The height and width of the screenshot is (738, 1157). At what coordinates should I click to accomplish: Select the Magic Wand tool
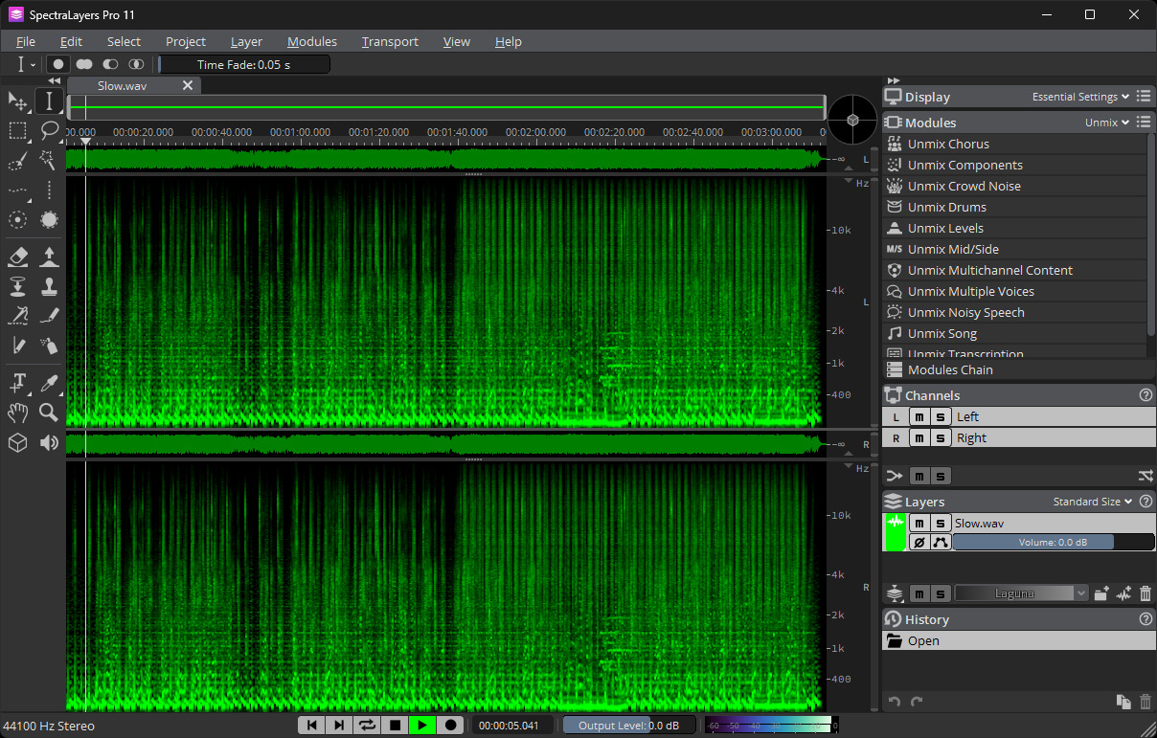click(49, 160)
